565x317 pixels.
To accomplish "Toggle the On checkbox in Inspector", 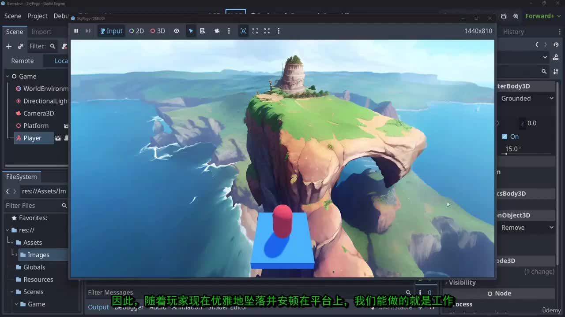I will (505, 136).
